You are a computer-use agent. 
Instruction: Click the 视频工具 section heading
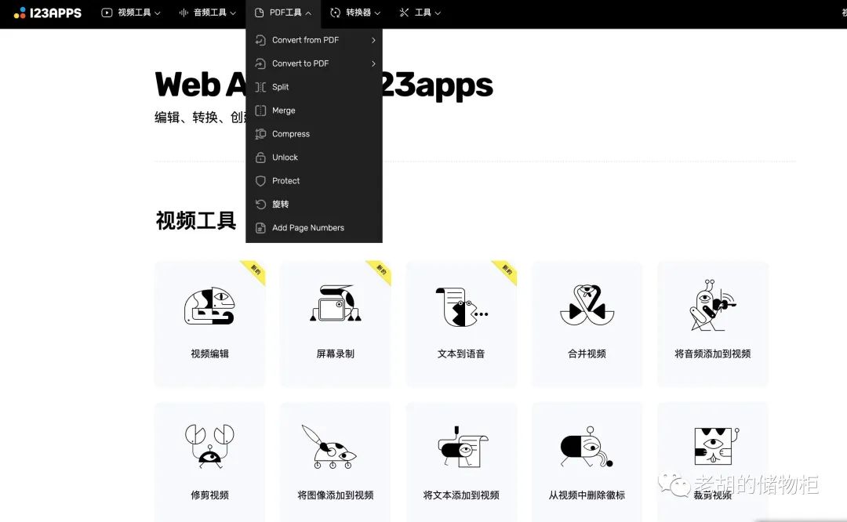click(x=196, y=220)
